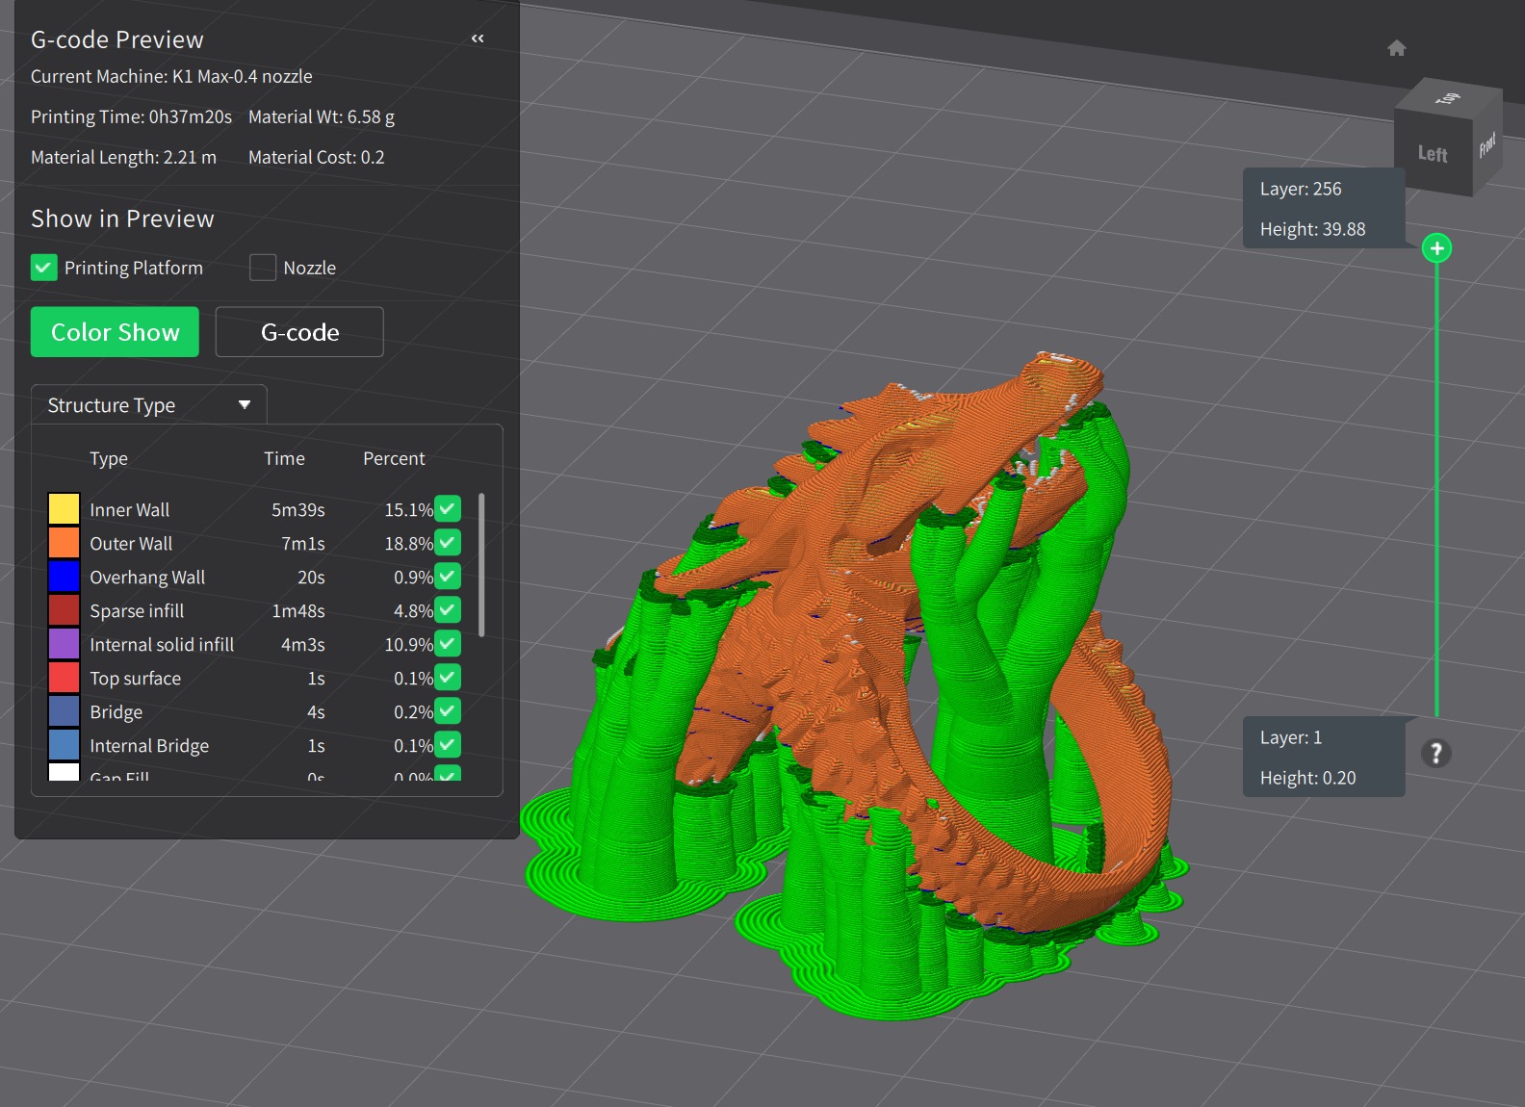The height and width of the screenshot is (1107, 1525).
Task: Click the Overhang Wall blue color swatch
Action: [64, 576]
